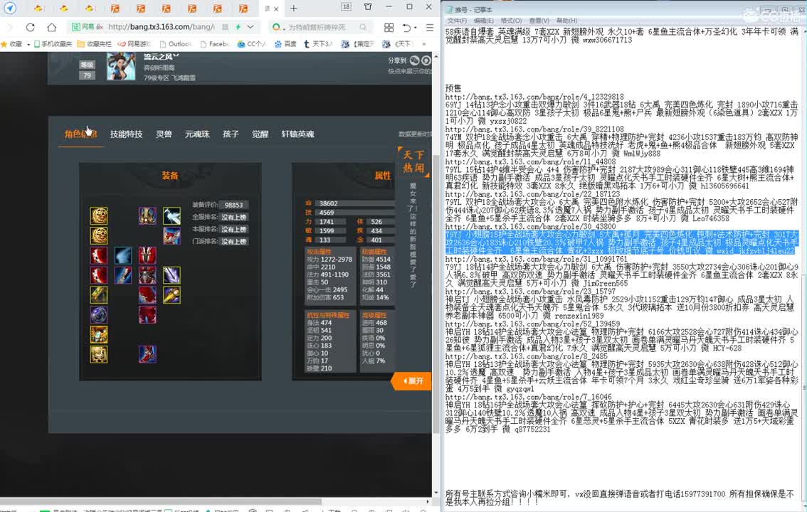This screenshot has height=512, width=807.
Task: Expand the address bar dropdown arrow
Action: 250,27
